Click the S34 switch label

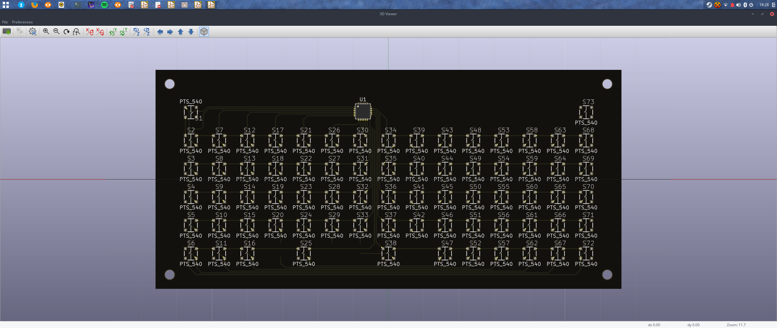click(391, 130)
